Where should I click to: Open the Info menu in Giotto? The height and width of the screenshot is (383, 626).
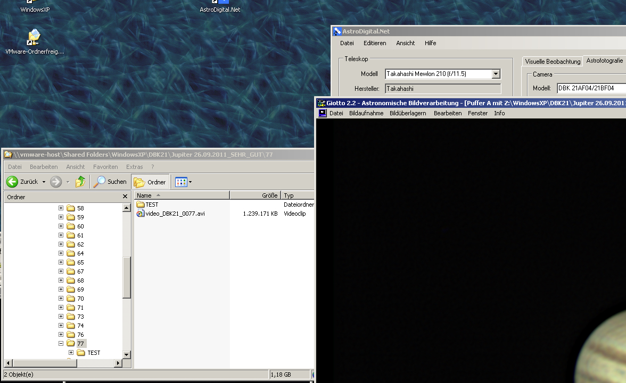(x=499, y=113)
